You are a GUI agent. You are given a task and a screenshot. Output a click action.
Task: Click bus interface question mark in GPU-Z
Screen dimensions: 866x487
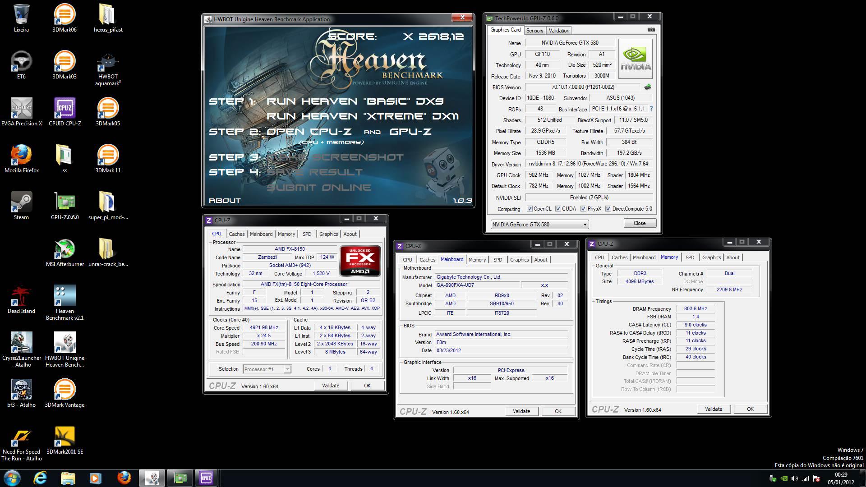[x=651, y=109]
